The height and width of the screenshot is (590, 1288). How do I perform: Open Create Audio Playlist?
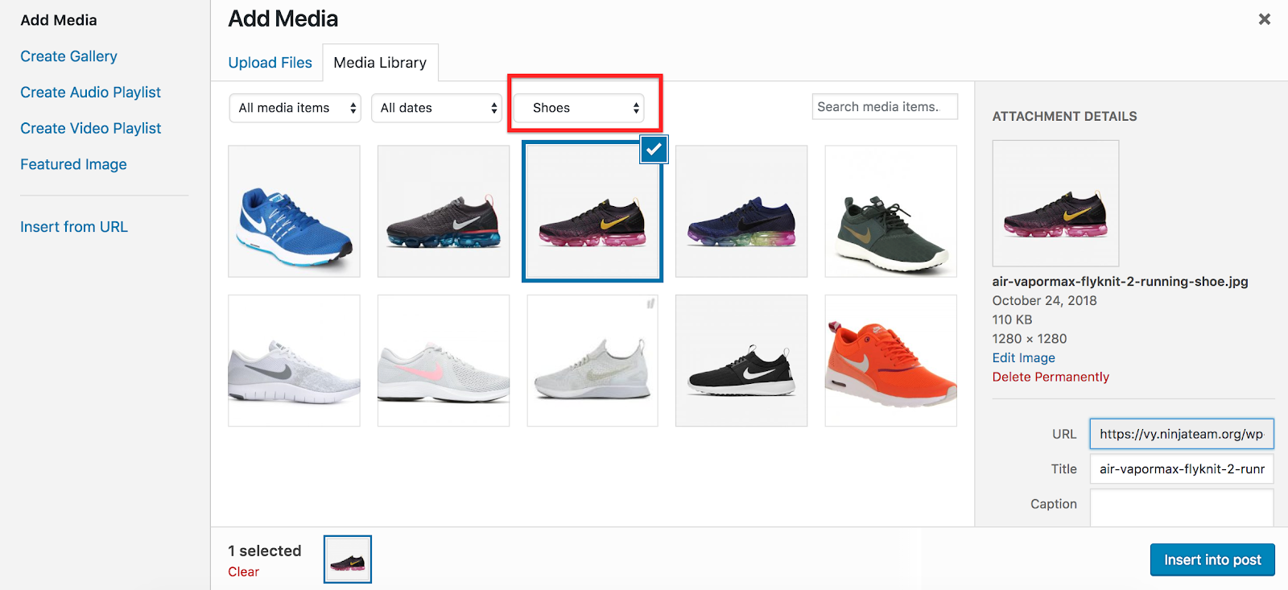point(90,93)
